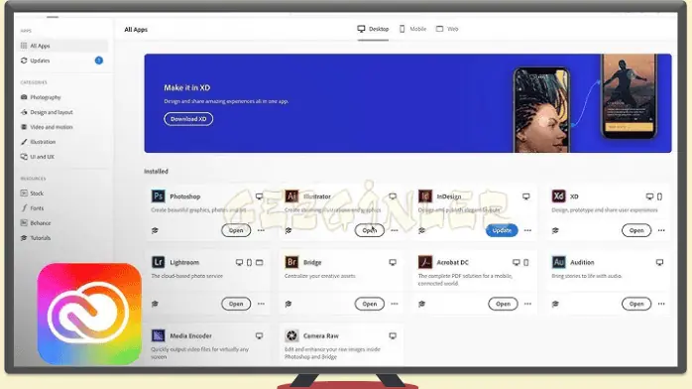Click the tutorials cap icon under Acrobat DC
The width and height of the screenshot is (692, 389).
422,304
